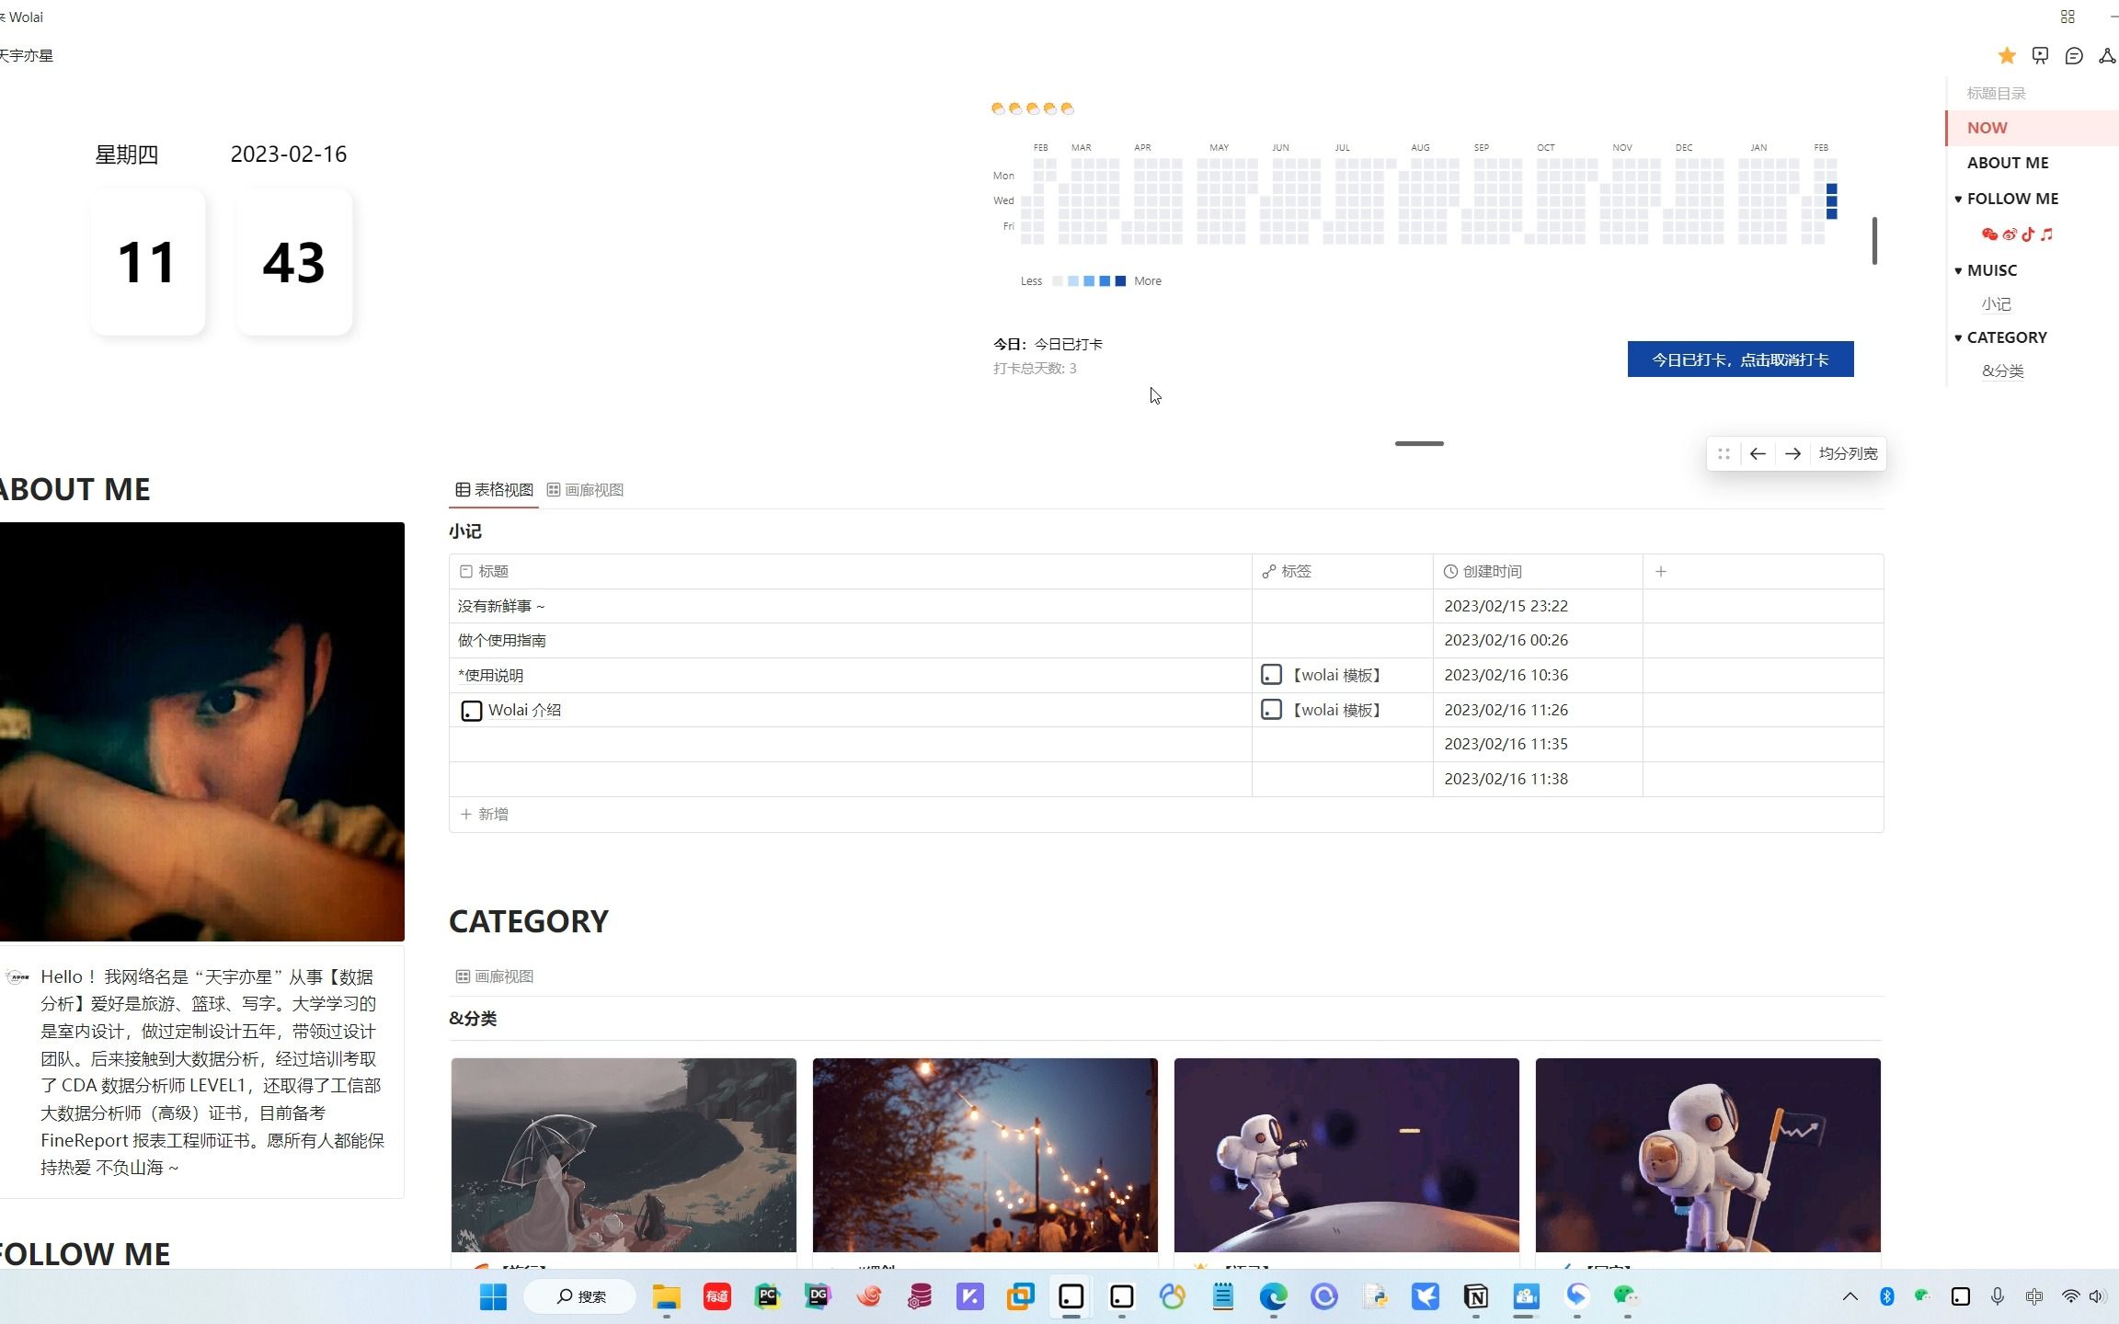Screen dimensions: 2119x1324
Task: Collapse MUISC outline arrow
Action: 1958,270
